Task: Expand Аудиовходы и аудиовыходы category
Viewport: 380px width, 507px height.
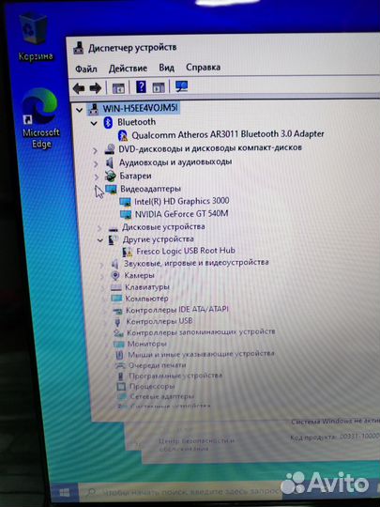Action: pos(96,164)
